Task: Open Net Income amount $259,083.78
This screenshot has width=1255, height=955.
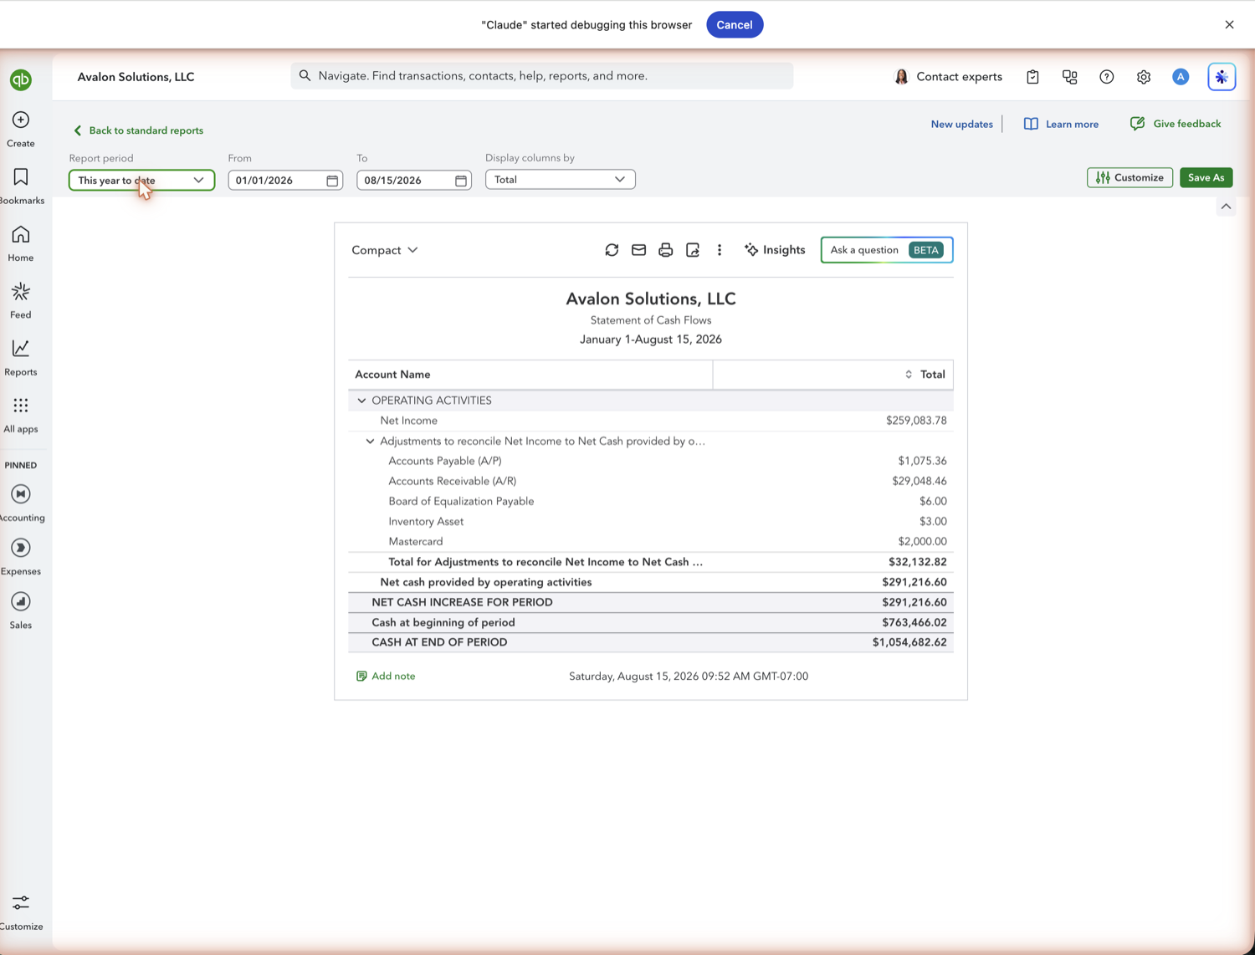Action: (916, 421)
